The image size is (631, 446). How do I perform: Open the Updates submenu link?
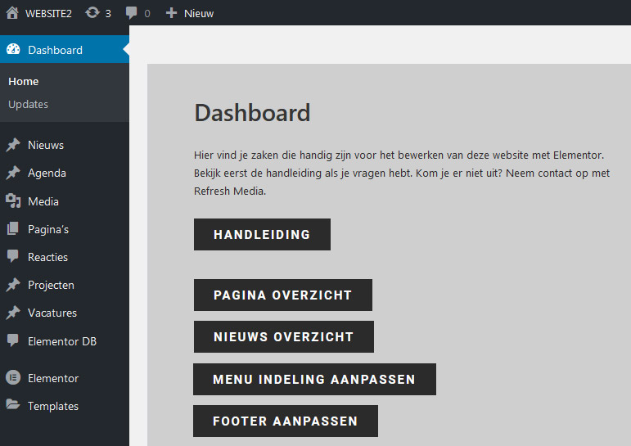pyautogui.click(x=28, y=104)
